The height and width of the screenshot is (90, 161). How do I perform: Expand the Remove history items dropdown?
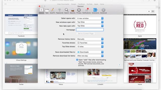coord(90,39)
